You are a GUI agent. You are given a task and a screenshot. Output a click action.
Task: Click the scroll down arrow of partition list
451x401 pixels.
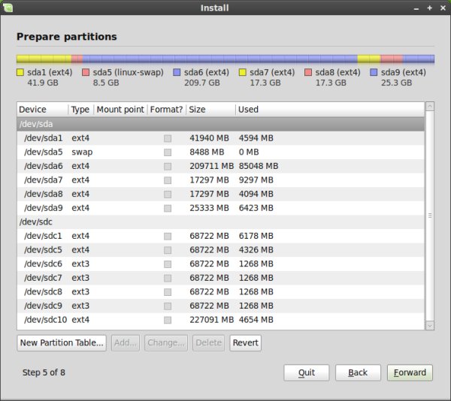point(430,324)
